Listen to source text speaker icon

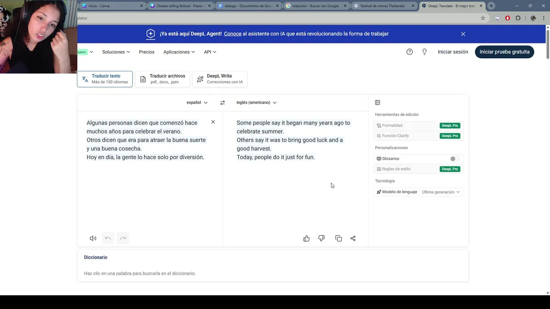pos(93,239)
